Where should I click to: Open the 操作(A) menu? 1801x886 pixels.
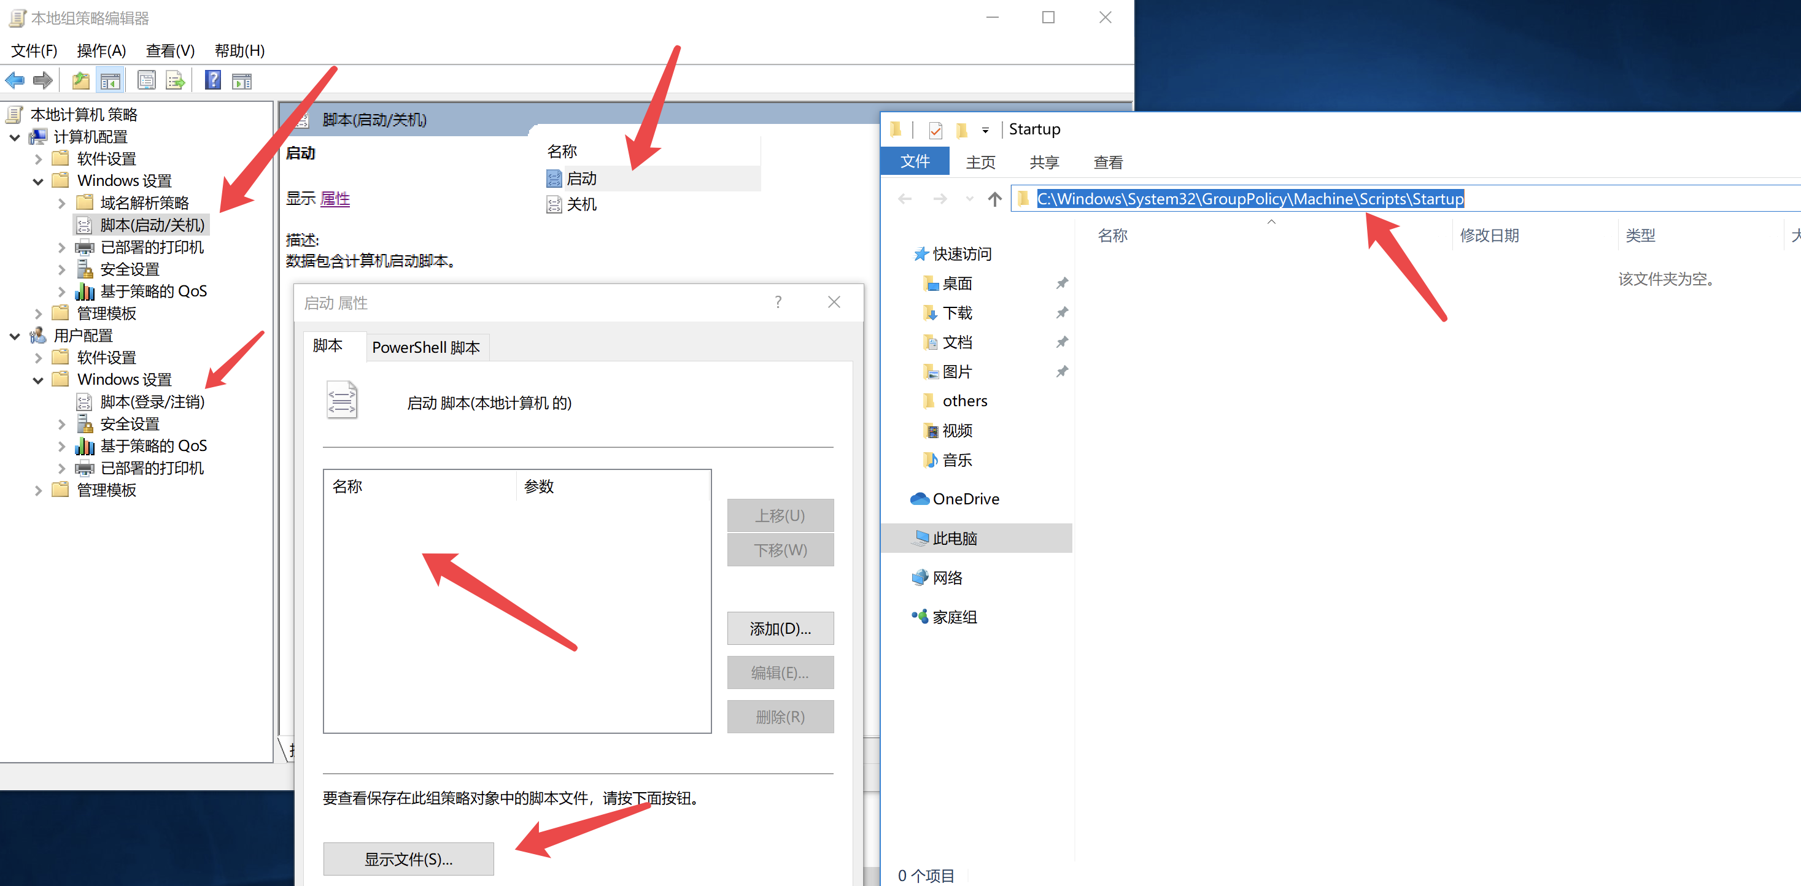[x=101, y=51]
